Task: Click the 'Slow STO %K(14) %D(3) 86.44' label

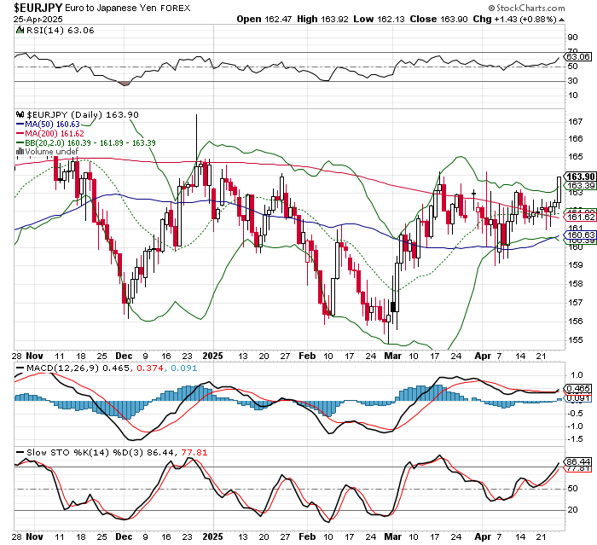Action: (x=101, y=452)
